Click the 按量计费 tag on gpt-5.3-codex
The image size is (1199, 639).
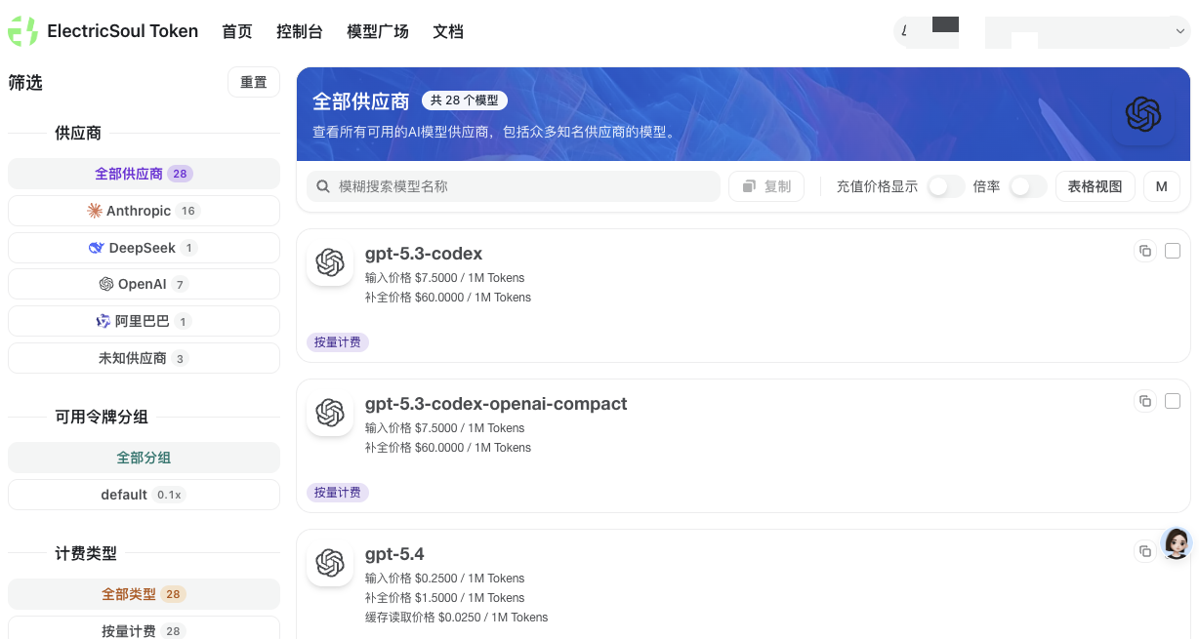[338, 342]
